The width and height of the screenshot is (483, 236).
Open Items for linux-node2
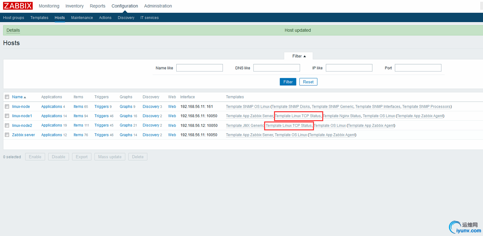pos(78,125)
